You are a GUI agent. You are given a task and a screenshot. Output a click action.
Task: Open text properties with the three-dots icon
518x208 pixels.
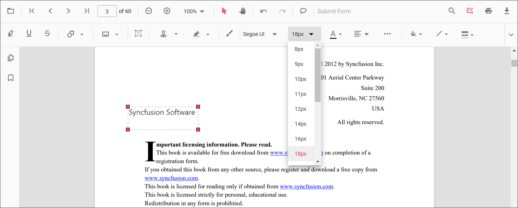point(387,34)
